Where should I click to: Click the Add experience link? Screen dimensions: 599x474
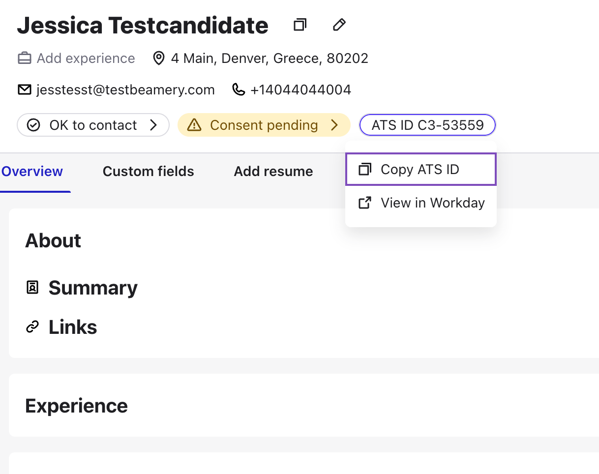(x=86, y=59)
